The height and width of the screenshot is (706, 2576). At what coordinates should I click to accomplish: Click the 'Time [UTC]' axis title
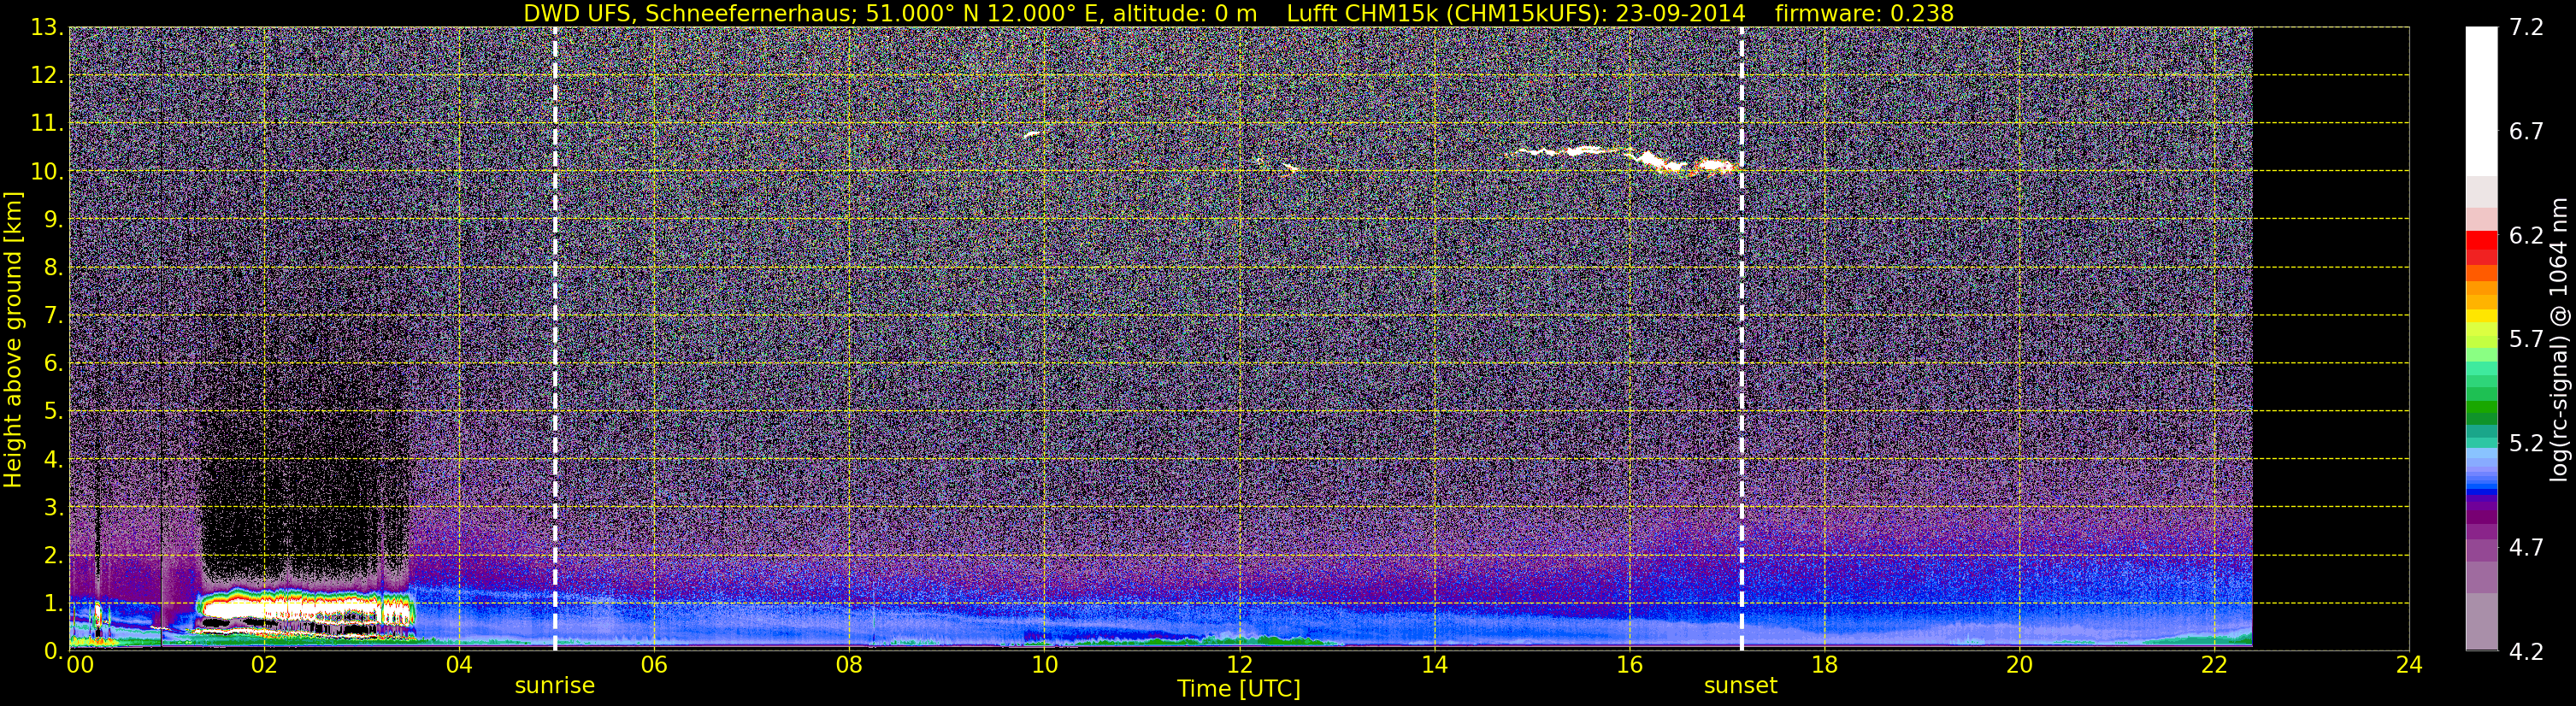1239,689
